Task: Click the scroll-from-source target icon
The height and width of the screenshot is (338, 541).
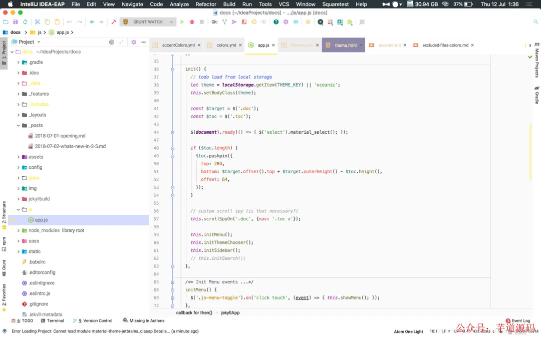Action: pyautogui.click(x=112, y=42)
